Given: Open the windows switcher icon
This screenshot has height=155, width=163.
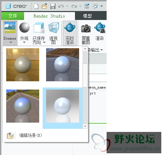Looking at the screenshot, I should click(95, 6).
